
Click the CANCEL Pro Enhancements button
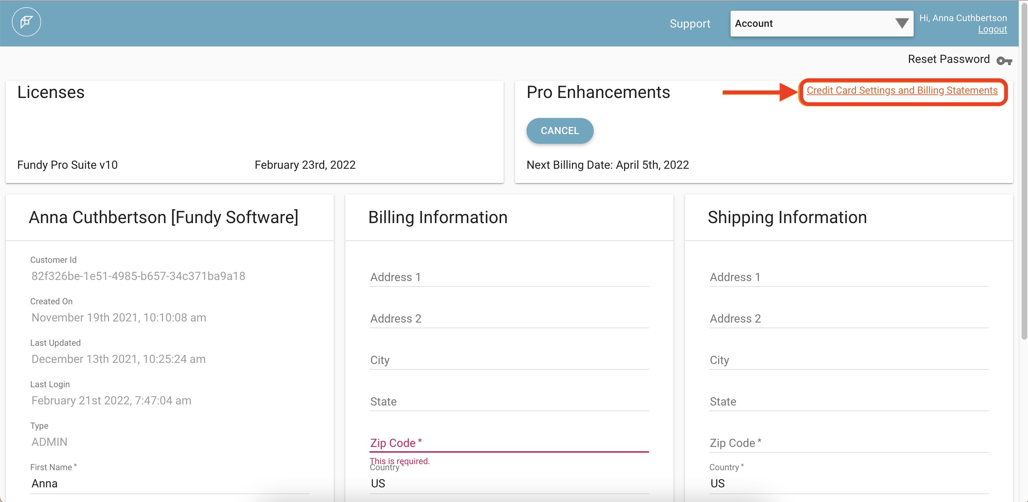coord(559,131)
